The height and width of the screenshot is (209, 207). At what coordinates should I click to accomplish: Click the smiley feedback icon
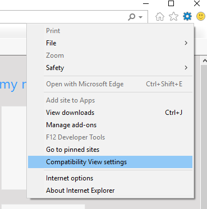pos(201,16)
